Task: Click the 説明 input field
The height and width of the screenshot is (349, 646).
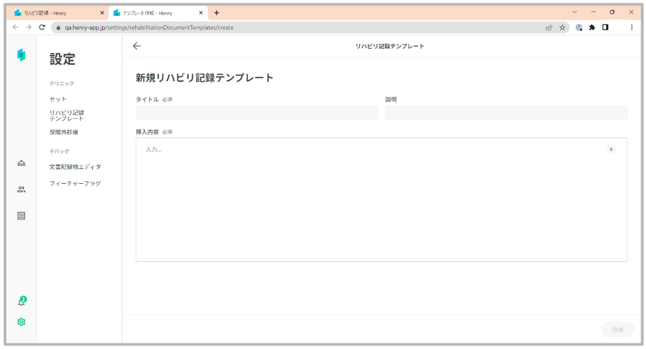Action: pyautogui.click(x=506, y=113)
